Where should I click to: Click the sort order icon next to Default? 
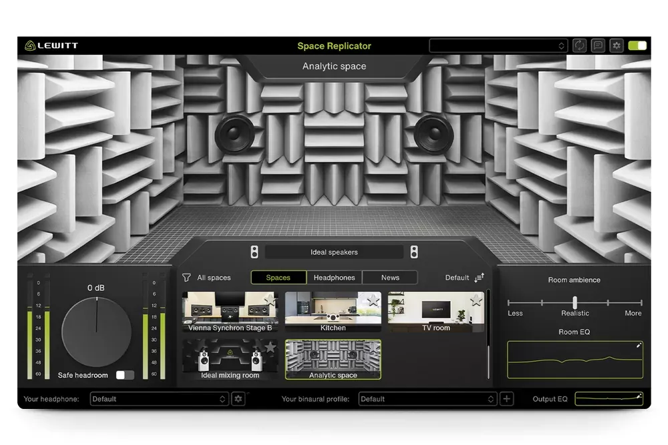pos(479,278)
